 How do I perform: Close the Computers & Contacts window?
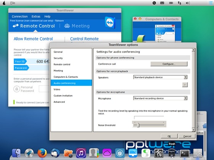point(135,19)
